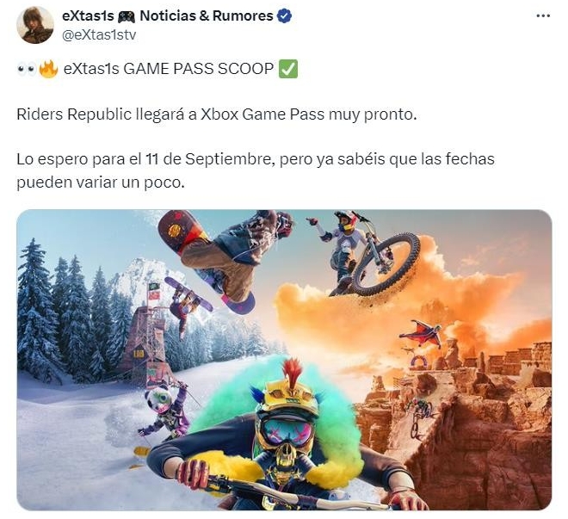Click the eyes emoji in tweet

[x=27, y=69]
